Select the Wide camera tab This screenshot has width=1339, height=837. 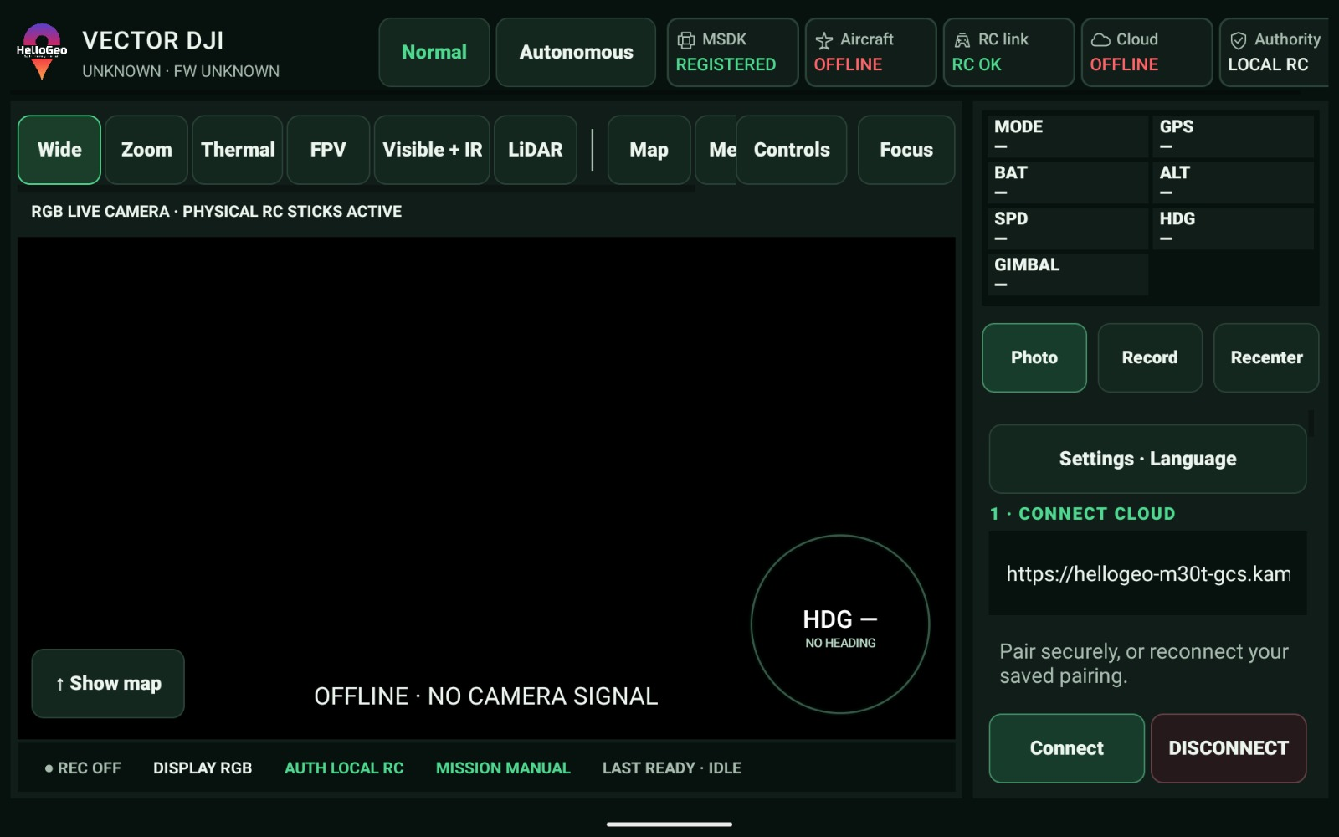pos(59,150)
